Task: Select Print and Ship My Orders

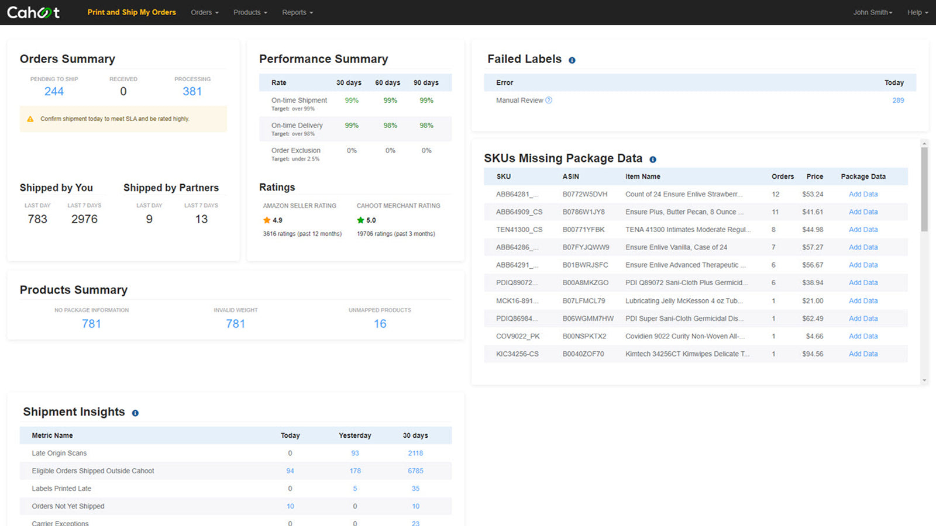Action: tap(131, 12)
